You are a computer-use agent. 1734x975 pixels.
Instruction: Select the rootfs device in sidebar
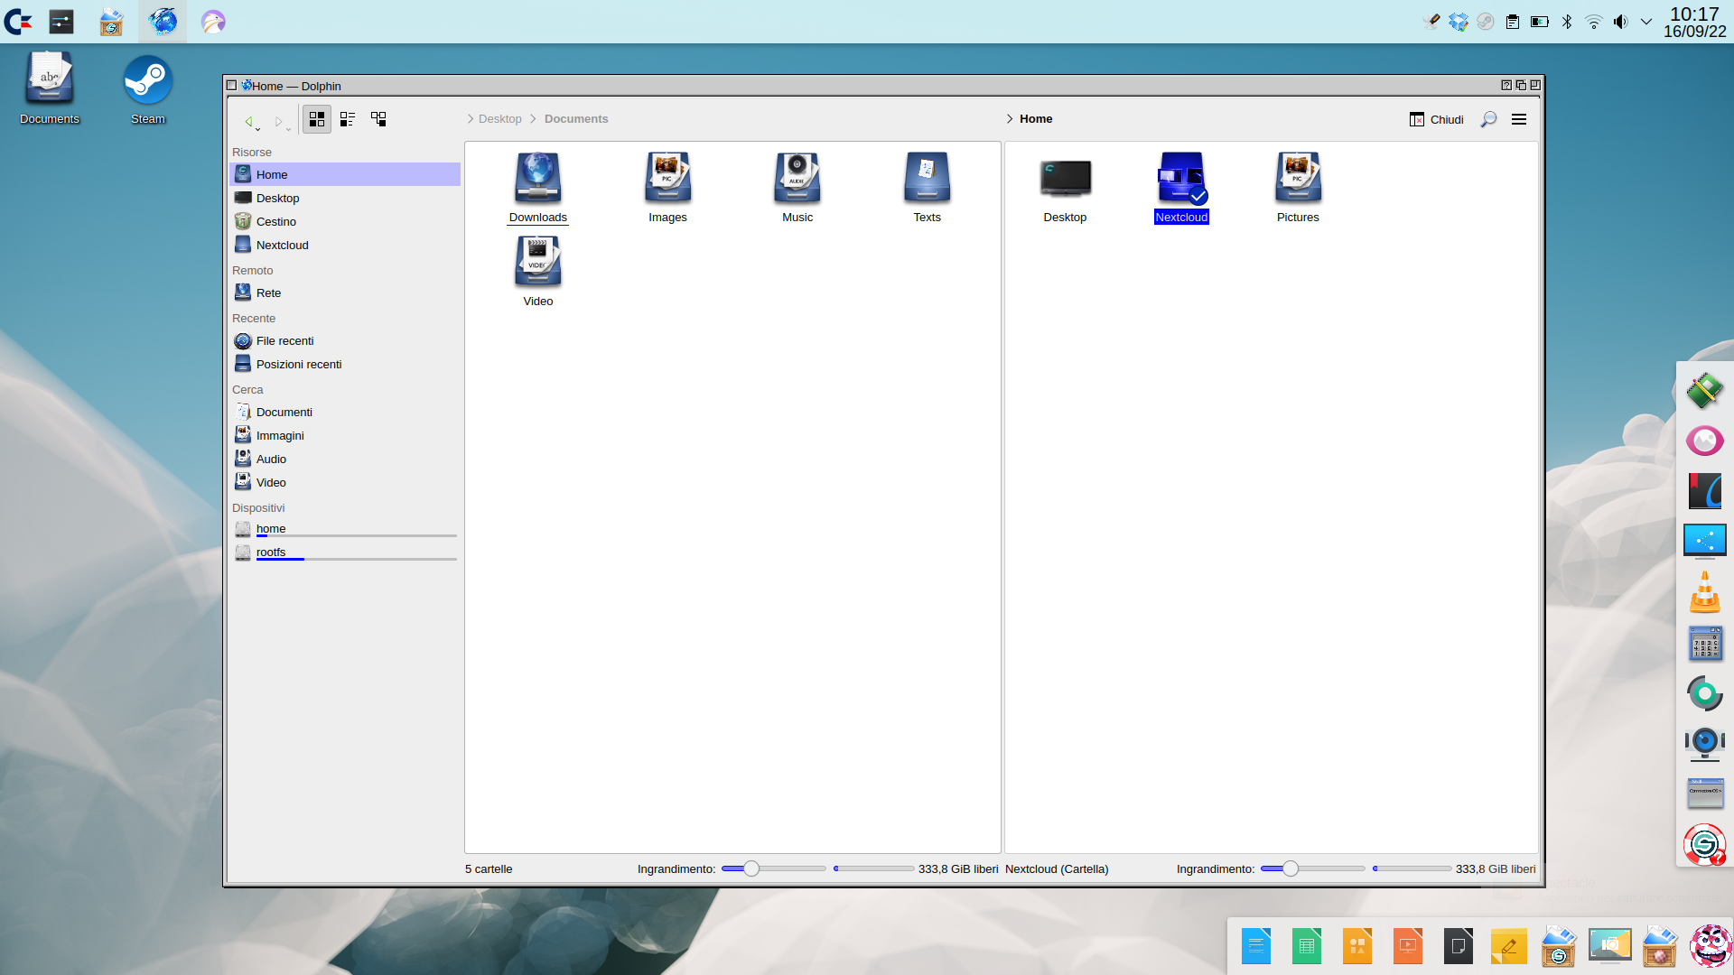pos(270,552)
